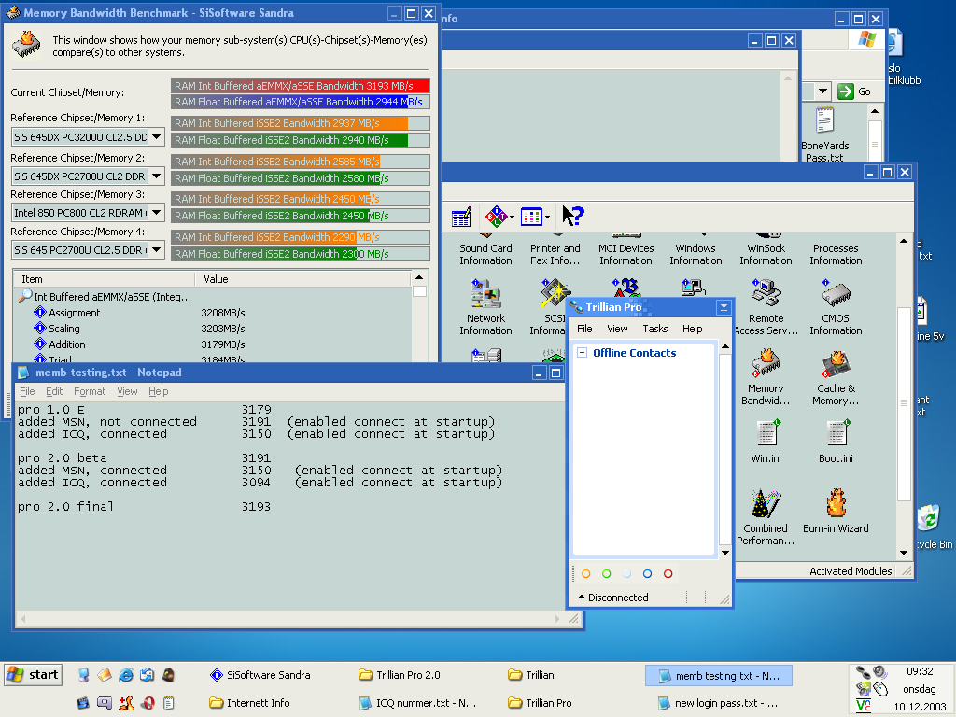Switch to SiSoftware Sandra taskbar button
Viewport: 956px width, 717px height.
(x=260, y=675)
